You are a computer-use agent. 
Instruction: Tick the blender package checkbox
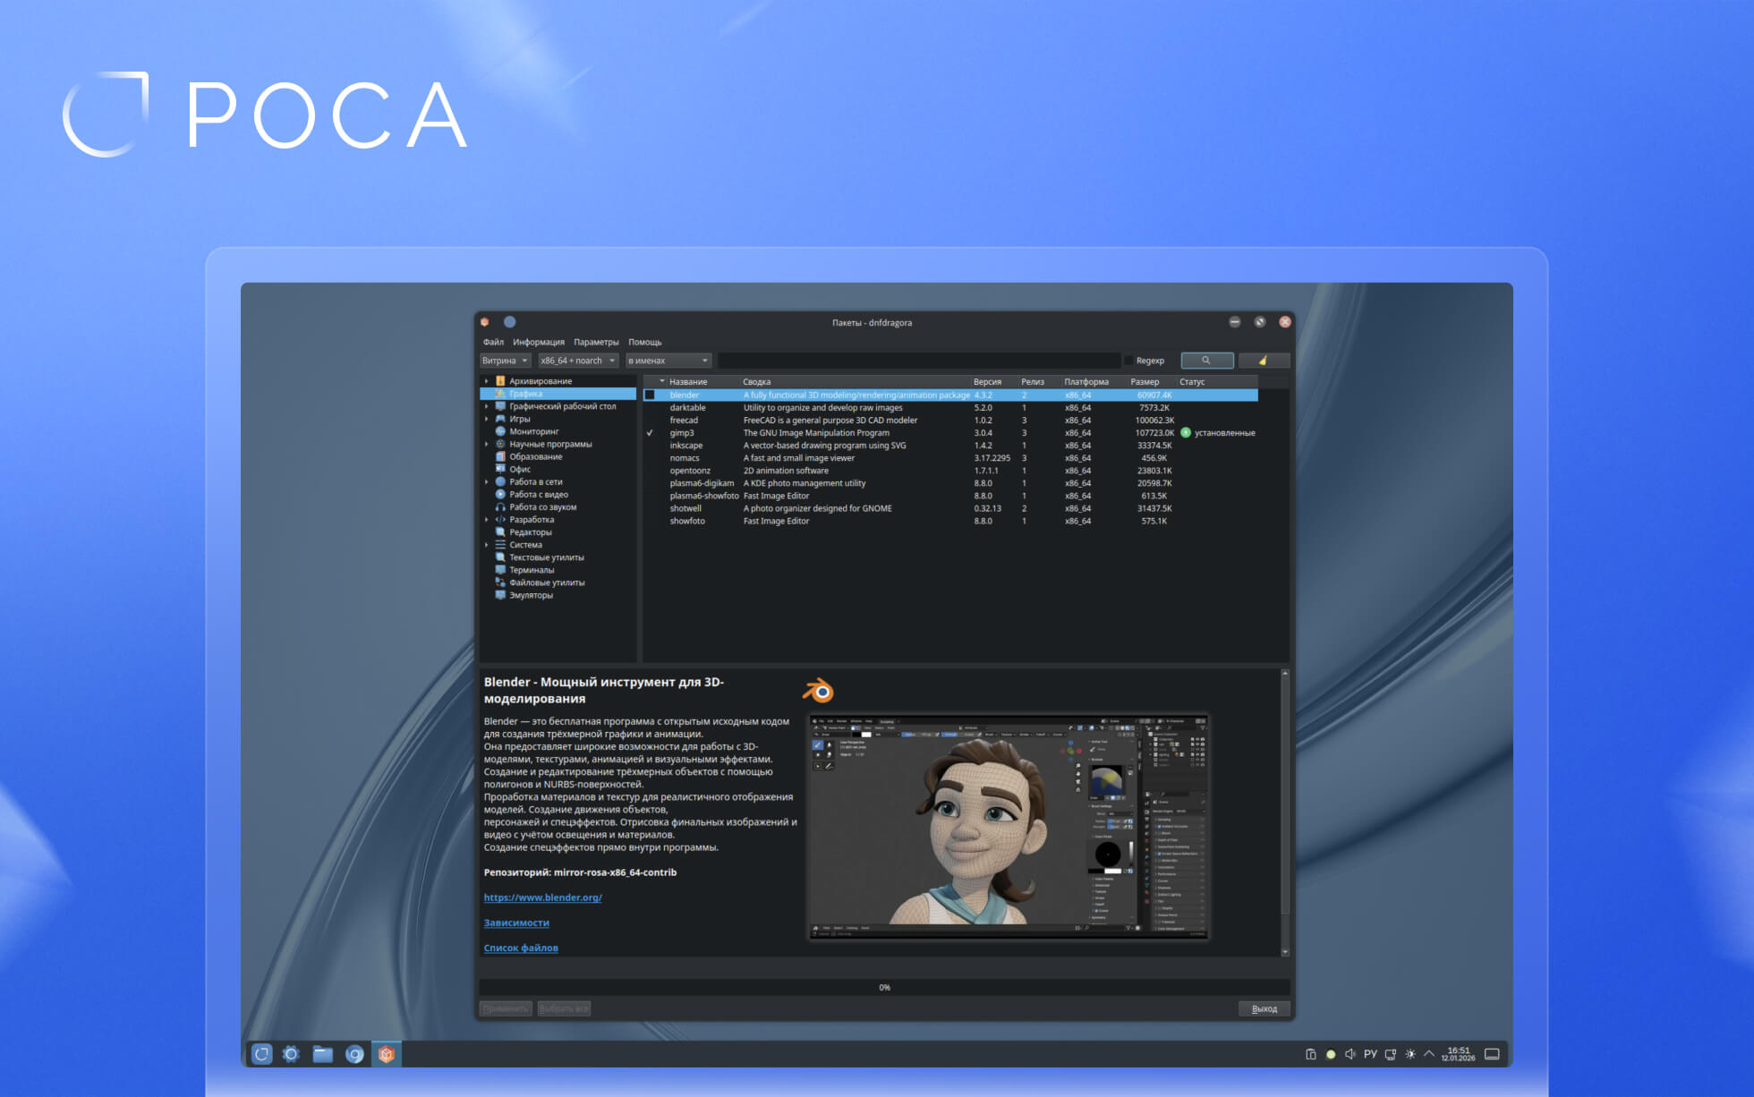[650, 395]
